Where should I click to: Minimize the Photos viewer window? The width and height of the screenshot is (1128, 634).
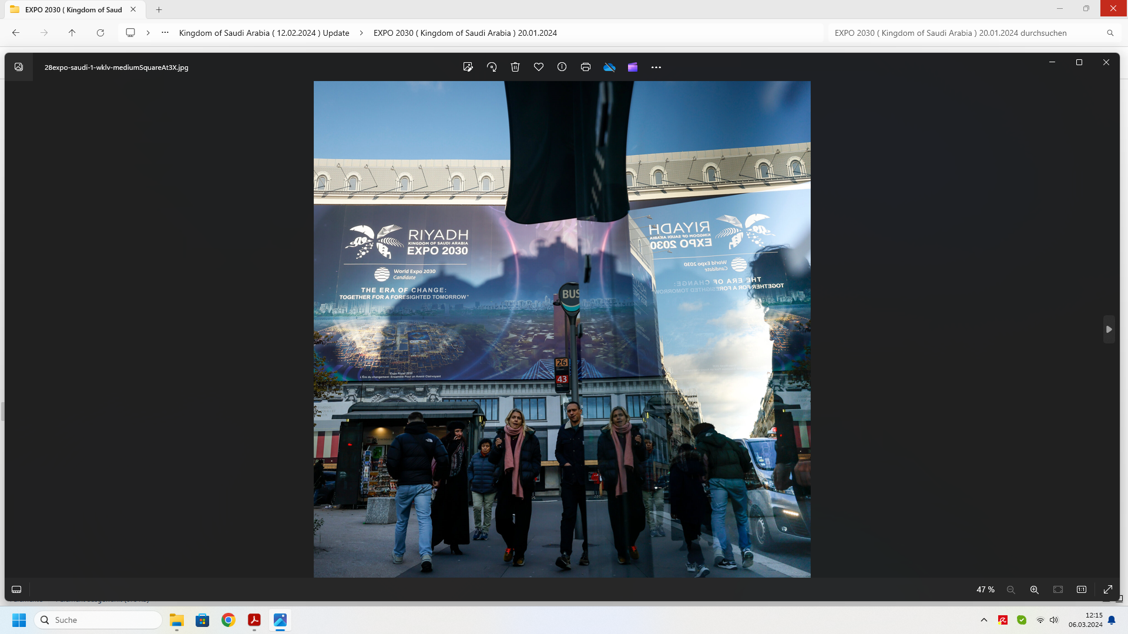point(1052,62)
